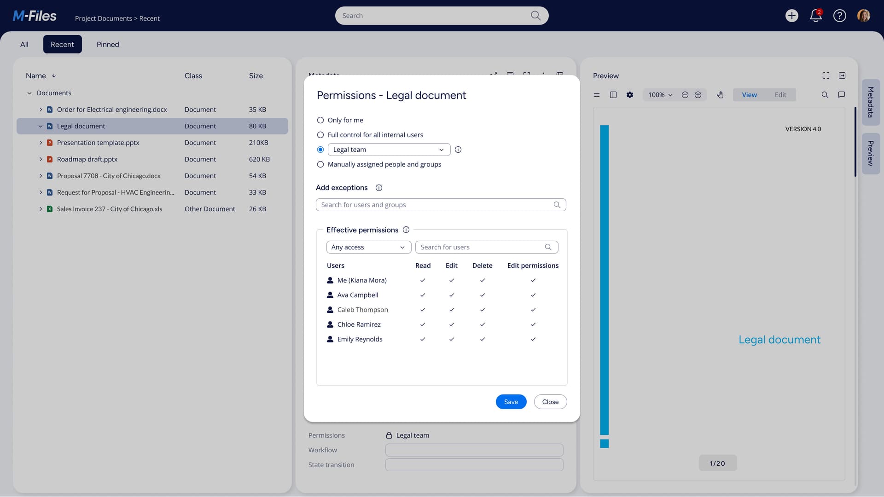The height and width of the screenshot is (497, 884).
Task: Select the Only for me radio button
Action: tap(320, 120)
